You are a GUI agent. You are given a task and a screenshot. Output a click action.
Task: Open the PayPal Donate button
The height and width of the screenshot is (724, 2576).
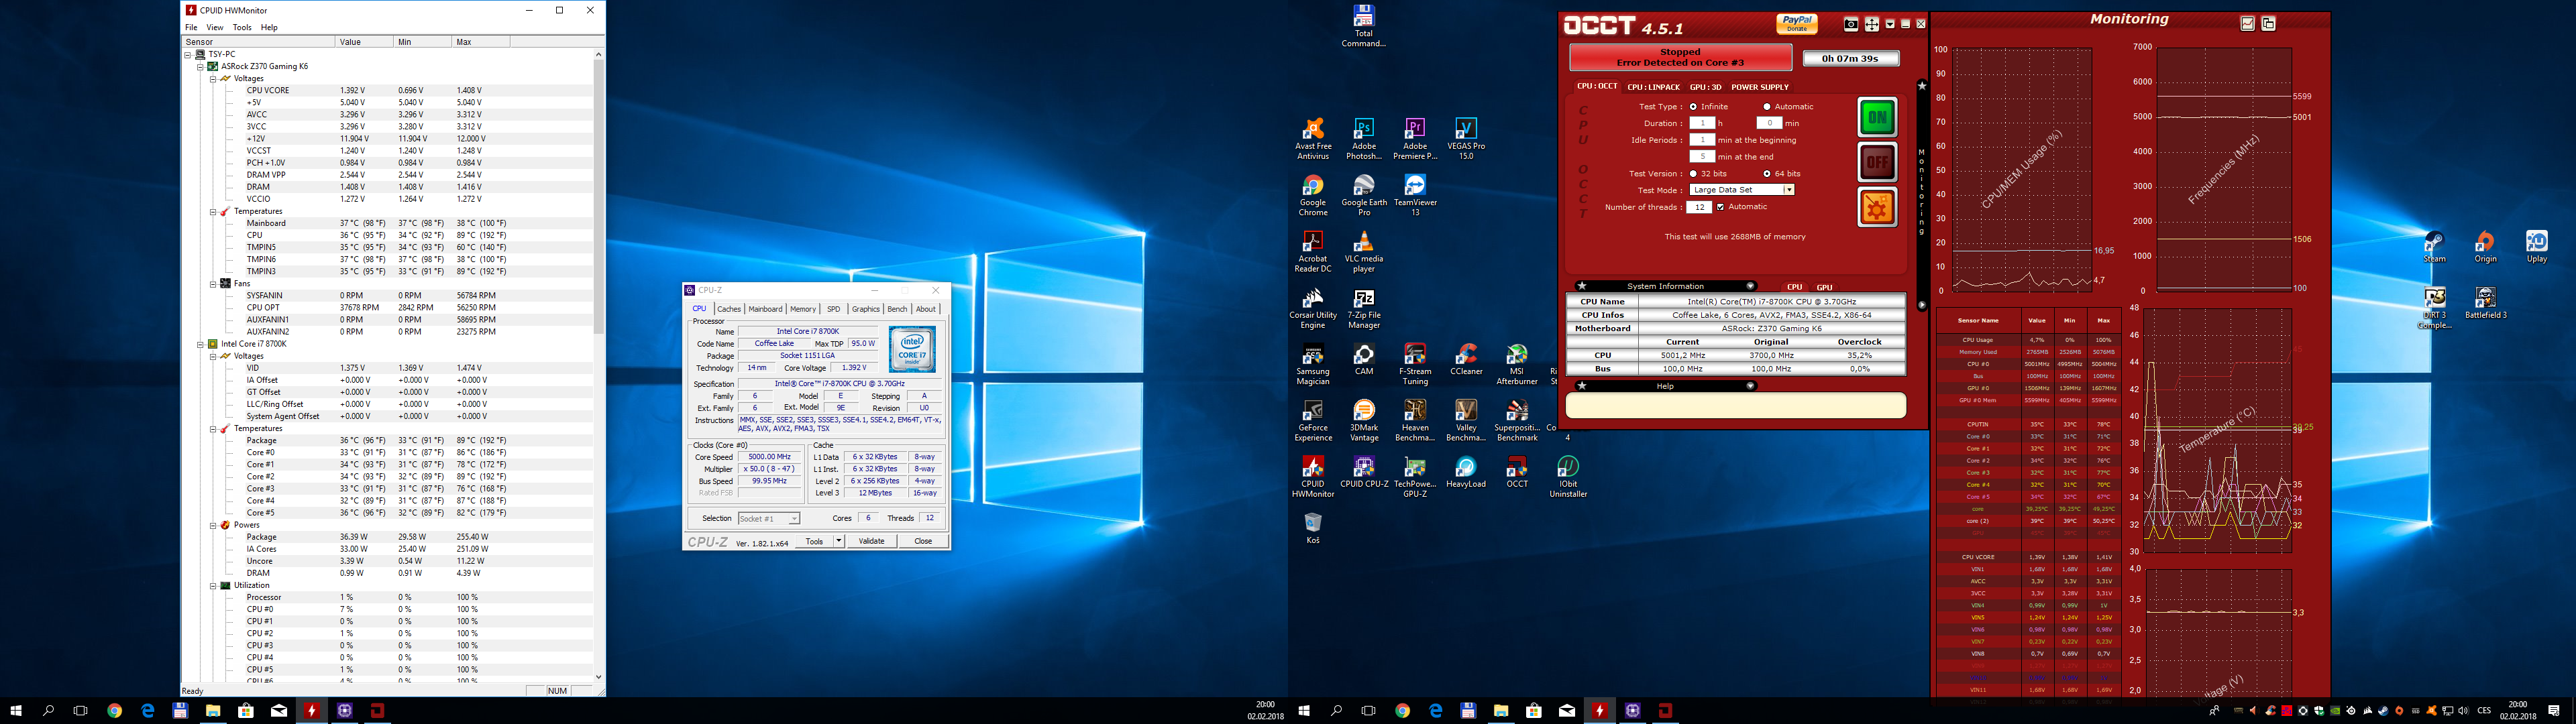(1797, 23)
